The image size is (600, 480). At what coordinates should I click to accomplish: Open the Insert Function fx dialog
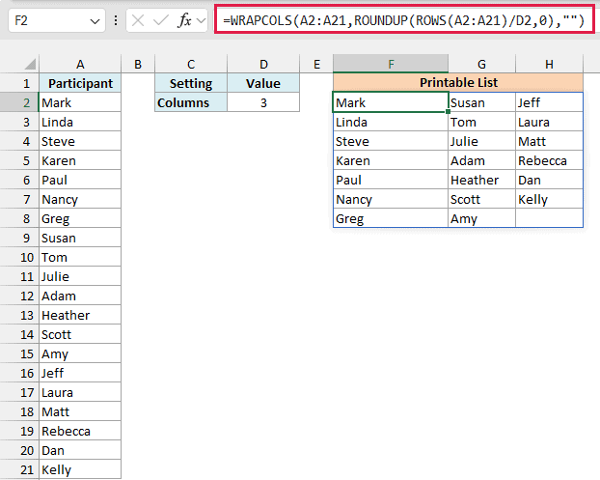(184, 20)
